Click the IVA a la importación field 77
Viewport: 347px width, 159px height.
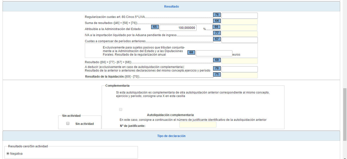239,34
